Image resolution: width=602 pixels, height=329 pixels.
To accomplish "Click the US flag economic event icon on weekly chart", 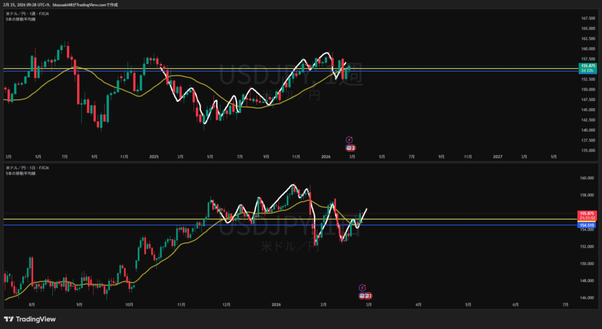I will coord(350,148).
